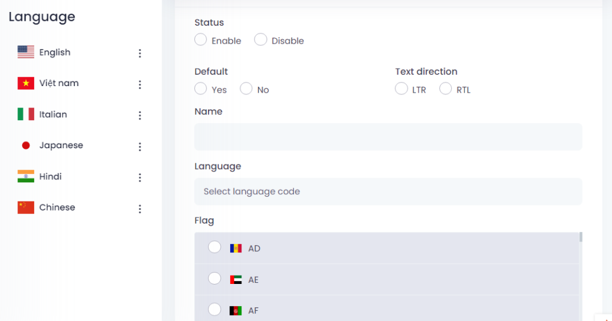Select the Disable status radio button

click(261, 40)
